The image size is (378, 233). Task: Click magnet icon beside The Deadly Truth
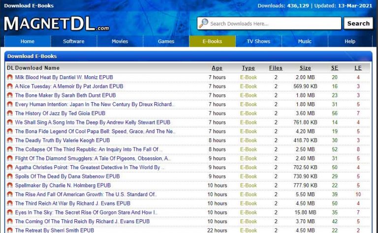(9, 141)
